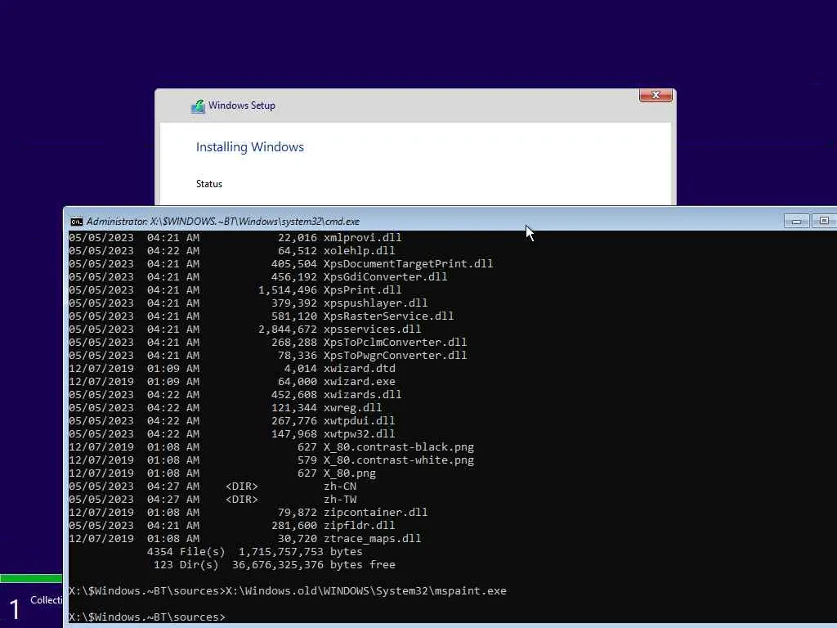This screenshot has height=628, width=837.
Task: Click the 'Collecti' step label
Action: tap(47, 600)
